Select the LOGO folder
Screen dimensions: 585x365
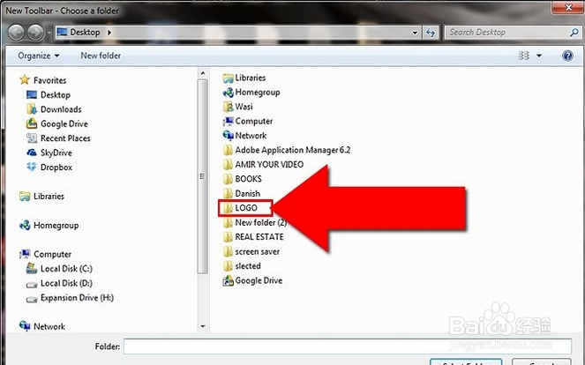[x=245, y=208]
